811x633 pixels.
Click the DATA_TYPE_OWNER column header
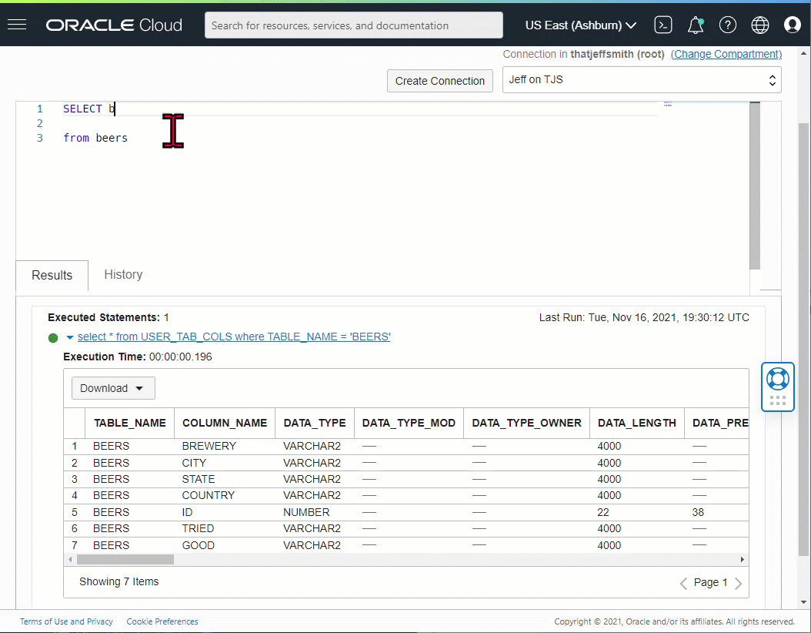526,423
